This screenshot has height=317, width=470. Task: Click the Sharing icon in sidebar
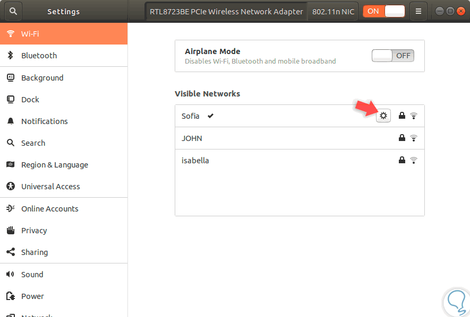point(11,252)
